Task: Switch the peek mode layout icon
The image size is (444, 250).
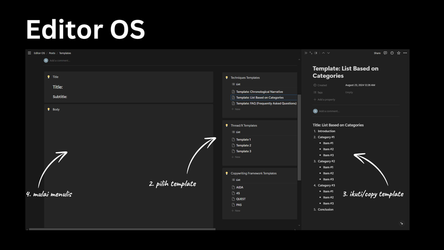Action: pyautogui.click(x=316, y=53)
